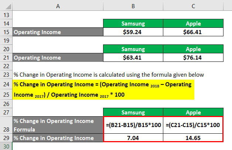Click Apple header cell in row 20
Viewport: 232px width, 150px height.
(193, 49)
